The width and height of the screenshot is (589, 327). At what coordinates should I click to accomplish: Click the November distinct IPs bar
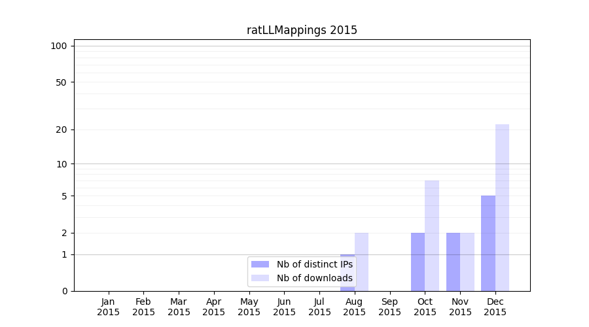coord(453,262)
